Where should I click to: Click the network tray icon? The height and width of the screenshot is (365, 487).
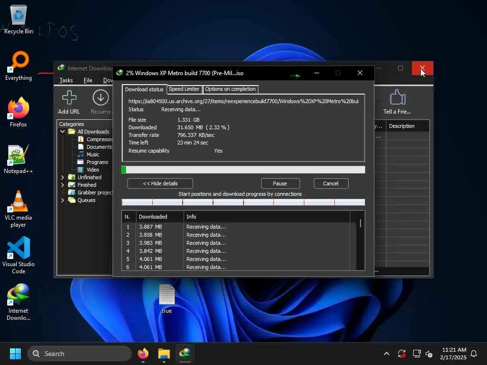click(x=417, y=354)
